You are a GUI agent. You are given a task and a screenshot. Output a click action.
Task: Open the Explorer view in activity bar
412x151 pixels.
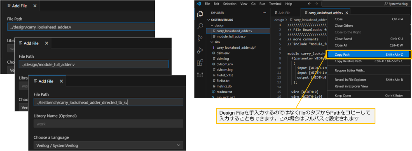[200, 14]
